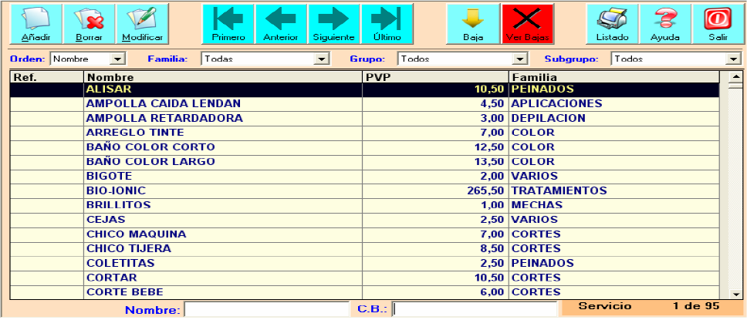Click the TRATAMIENTOS family cell
Image resolution: width=747 pixels, height=320 pixels.
(x=614, y=190)
